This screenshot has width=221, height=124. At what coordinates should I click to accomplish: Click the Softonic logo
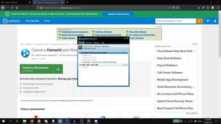(x=11, y=21)
